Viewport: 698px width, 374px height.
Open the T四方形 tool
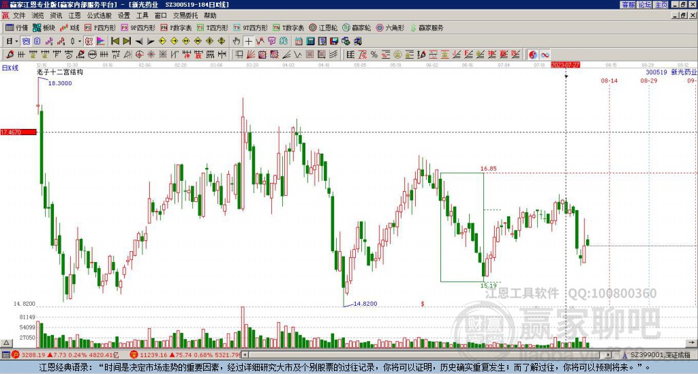click(x=213, y=27)
